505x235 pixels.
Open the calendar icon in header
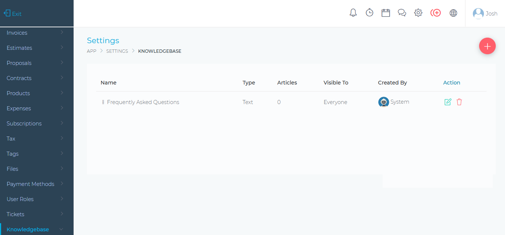pos(386,13)
